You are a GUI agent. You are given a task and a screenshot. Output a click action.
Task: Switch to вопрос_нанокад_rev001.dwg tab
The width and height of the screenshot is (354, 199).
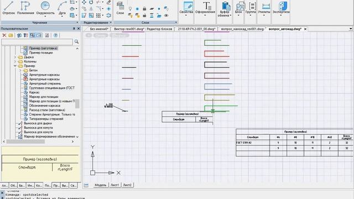(x=242, y=29)
